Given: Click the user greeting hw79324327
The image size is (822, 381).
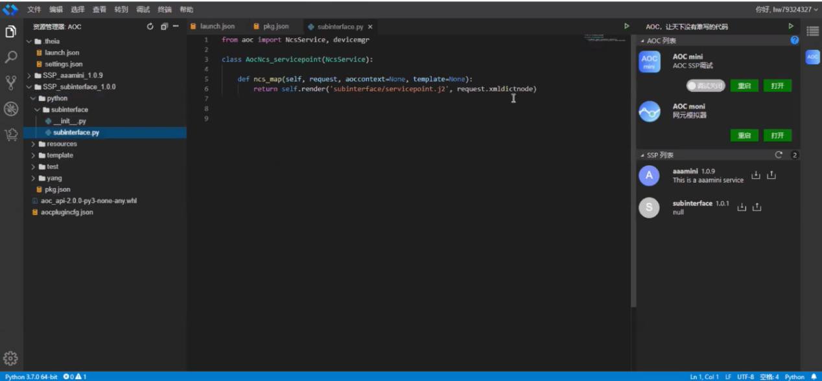Looking at the screenshot, I should tap(787, 10).
